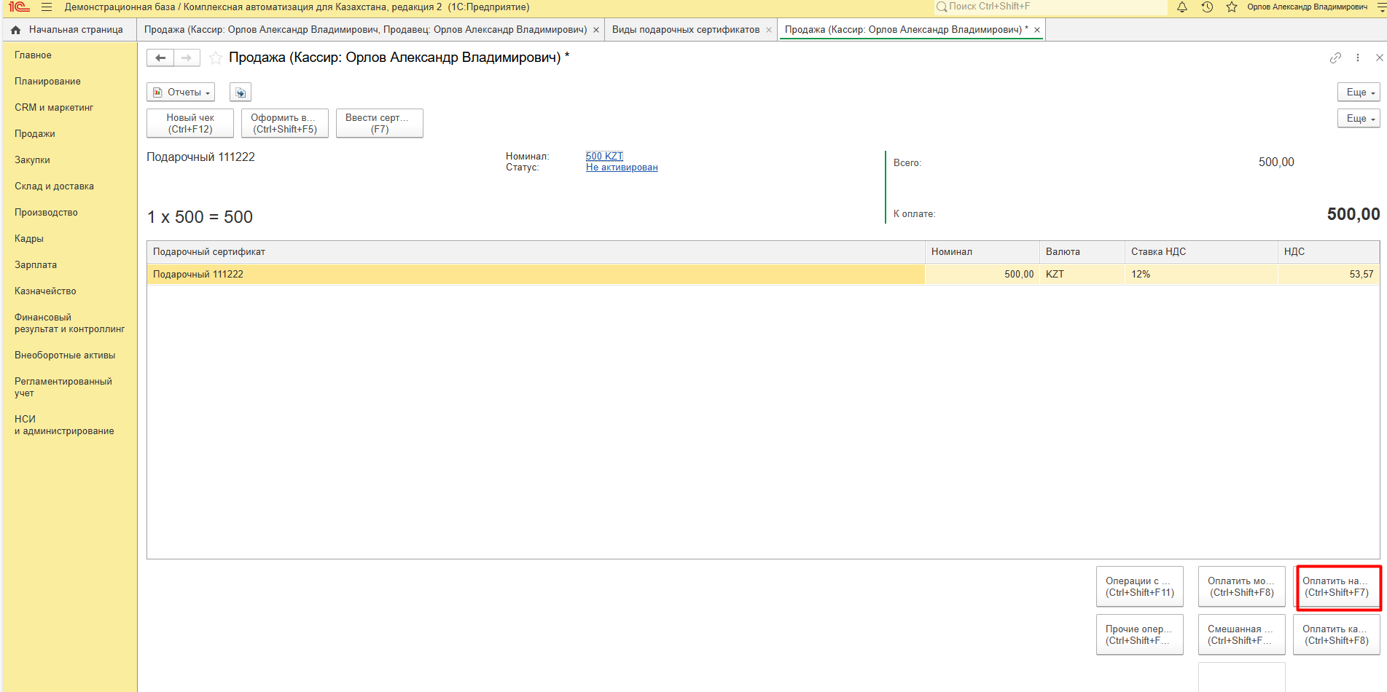Open the Казначейство sidebar section
1387x692 pixels.
pos(45,291)
